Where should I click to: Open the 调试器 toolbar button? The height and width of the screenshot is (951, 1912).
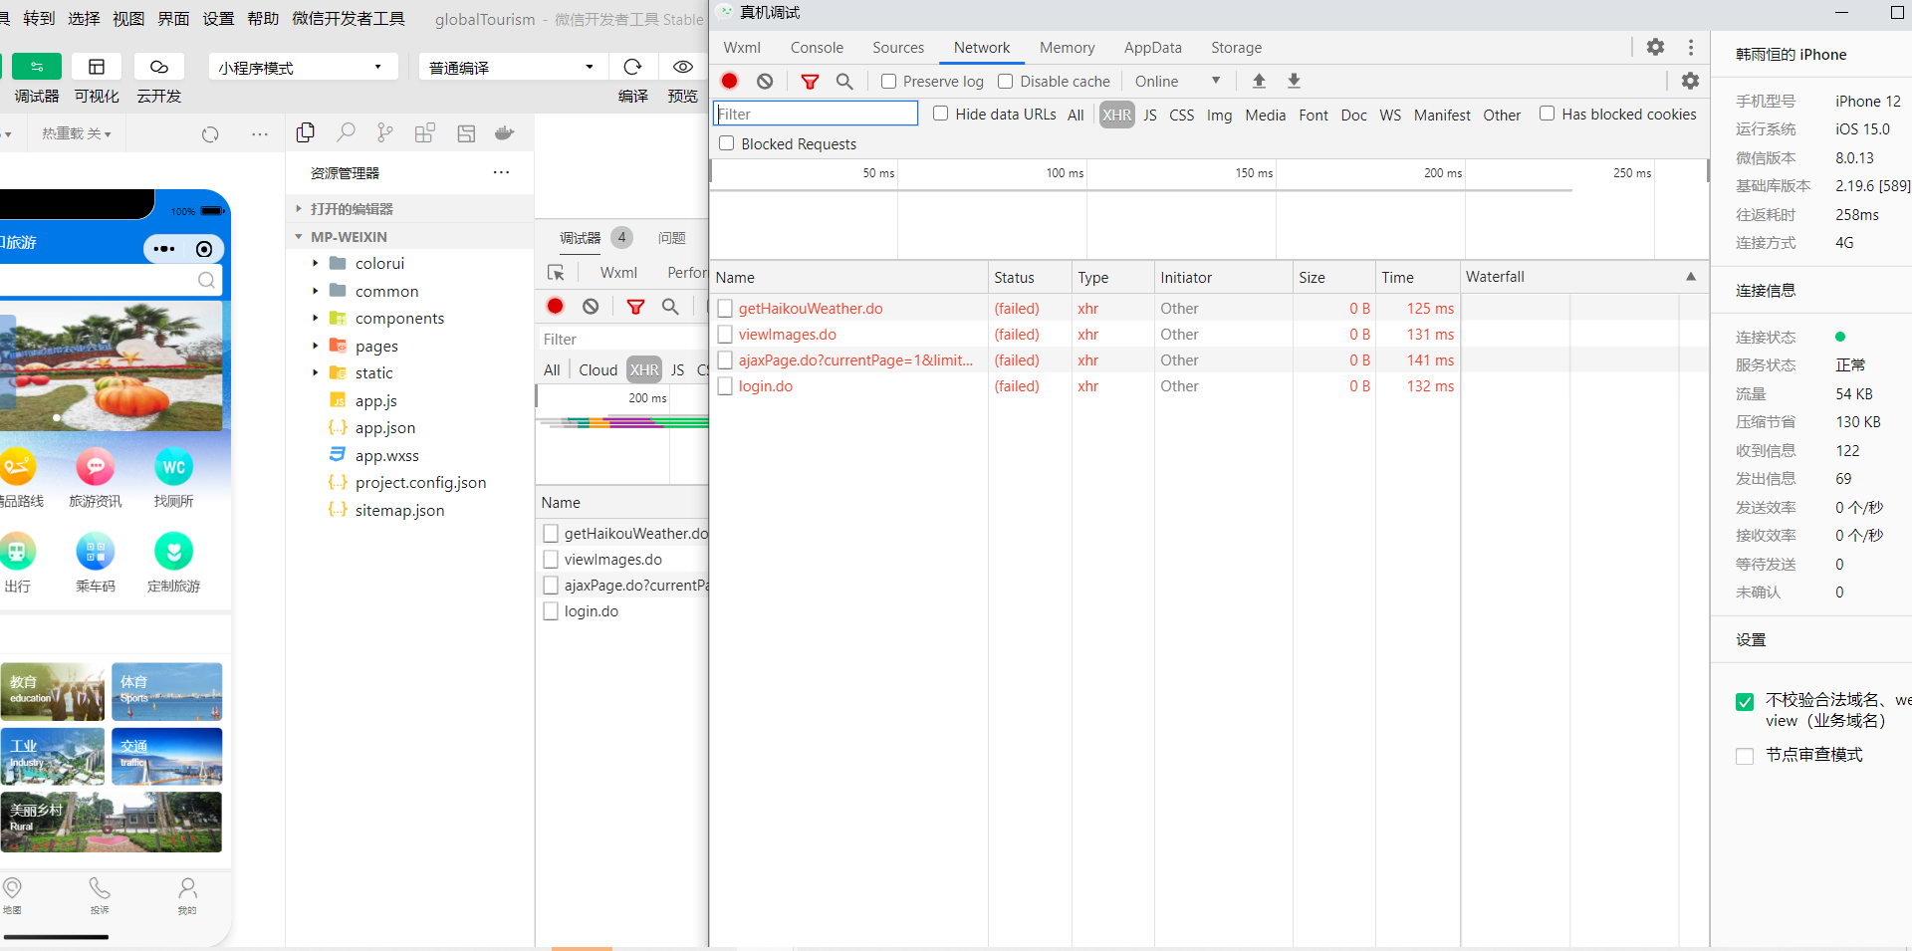click(37, 67)
